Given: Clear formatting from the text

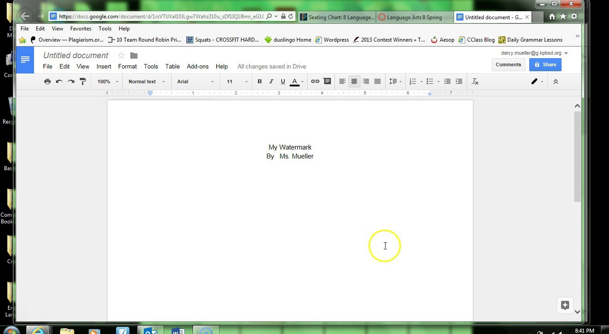Looking at the screenshot, I should [x=476, y=81].
